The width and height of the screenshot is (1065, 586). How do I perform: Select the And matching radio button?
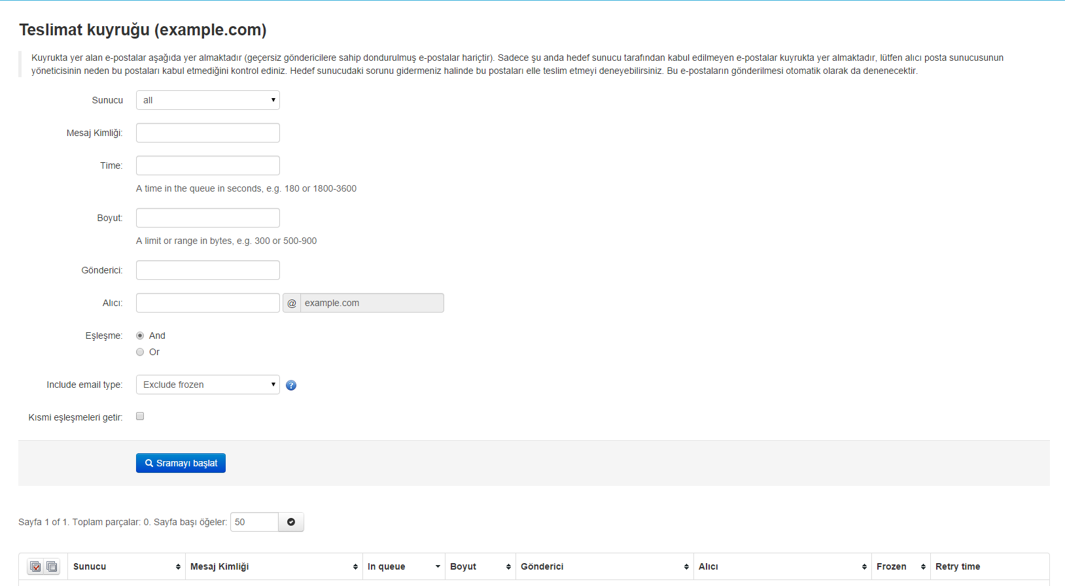(140, 336)
